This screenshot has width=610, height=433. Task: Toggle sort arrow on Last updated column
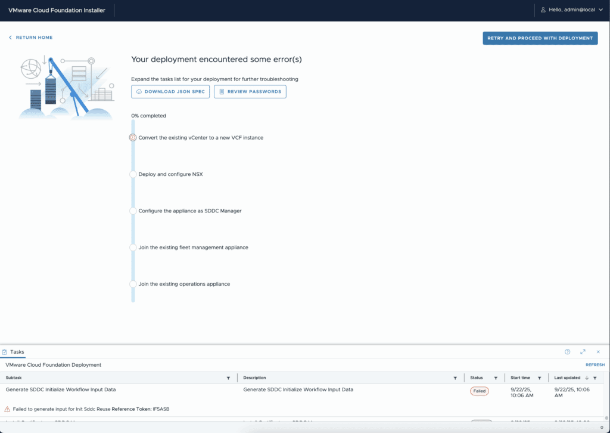coord(587,378)
